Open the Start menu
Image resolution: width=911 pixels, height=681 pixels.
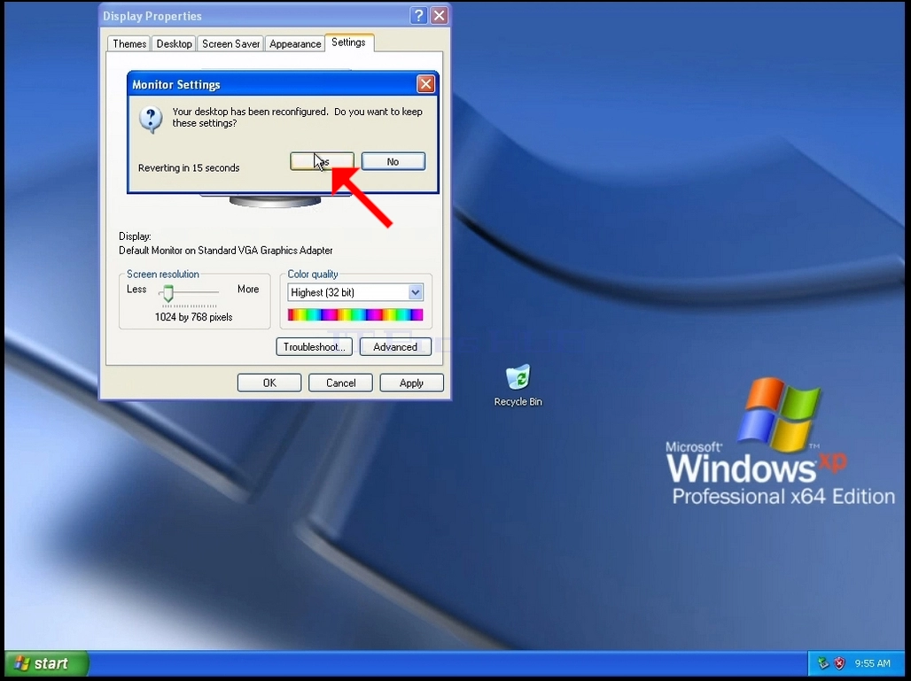tap(46, 663)
